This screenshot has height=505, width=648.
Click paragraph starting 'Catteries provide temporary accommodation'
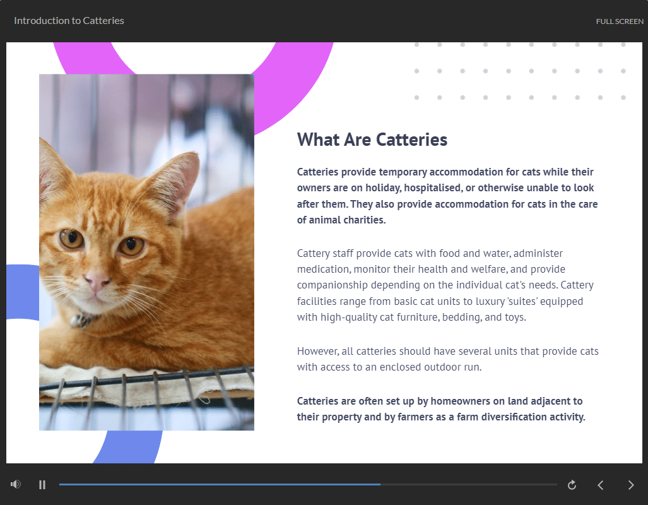pyautogui.click(x=447, y=196)
